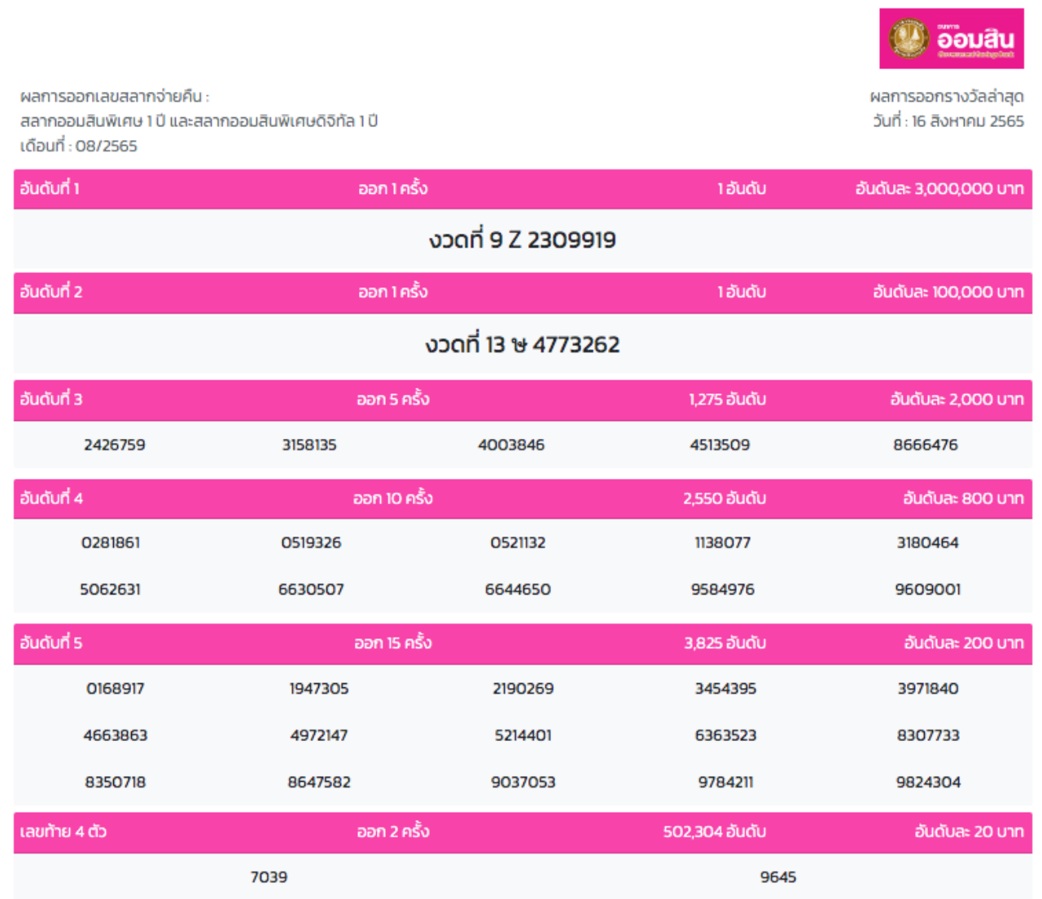The image size is (1042, 899).
Task: Select the อันดับที่ 2 header label
Action: coord(51,292)
